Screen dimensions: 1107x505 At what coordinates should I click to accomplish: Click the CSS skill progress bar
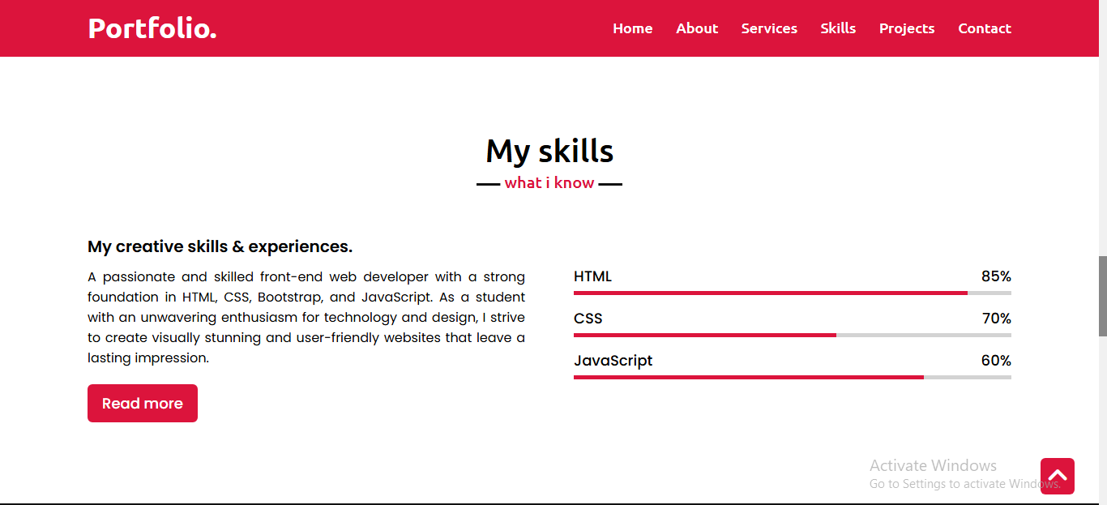(792, 335)
